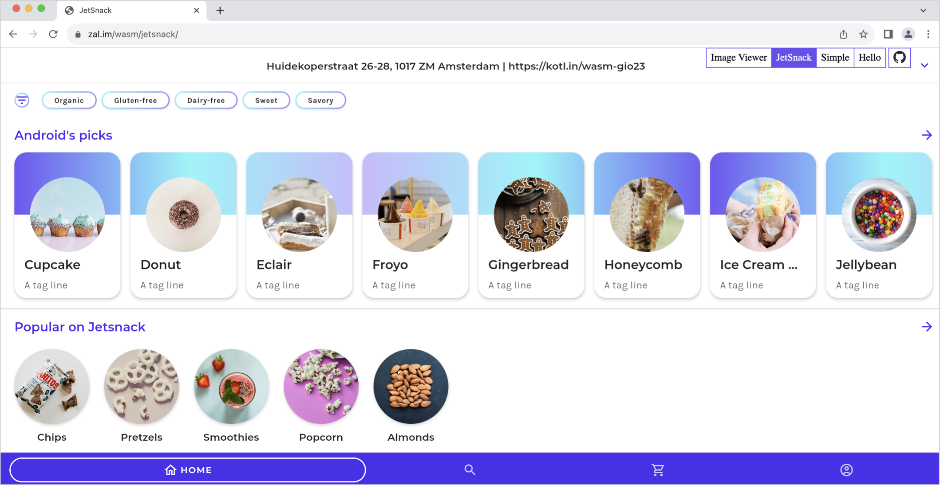Toggle the Dairy-free filter chip
Viewport: 940px width, 485px height.
pos(205,100)
